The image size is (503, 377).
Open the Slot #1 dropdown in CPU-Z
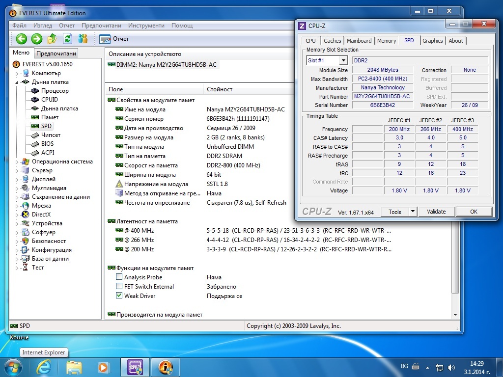(343, 60)
